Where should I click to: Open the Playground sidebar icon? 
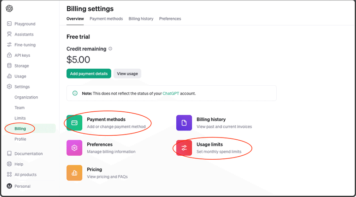[9, 24]
